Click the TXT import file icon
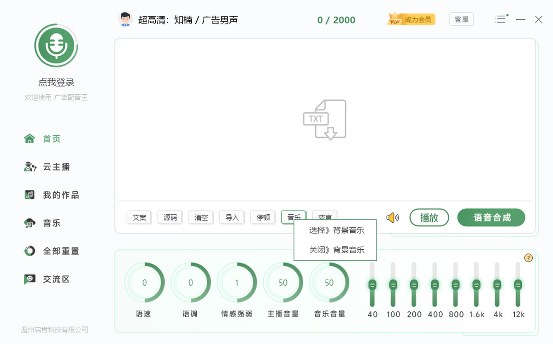This screenshot has width=553, height=344. click(324, 120)
